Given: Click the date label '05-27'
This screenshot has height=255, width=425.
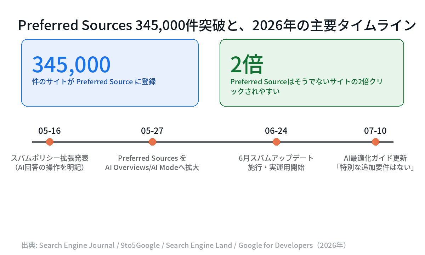Looking at the screenshot, I should coord(152,131).
